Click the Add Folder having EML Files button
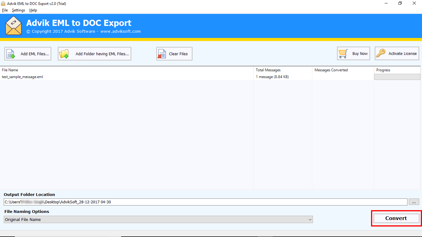This screenshot has height=237, width=422. pos(95,54)
